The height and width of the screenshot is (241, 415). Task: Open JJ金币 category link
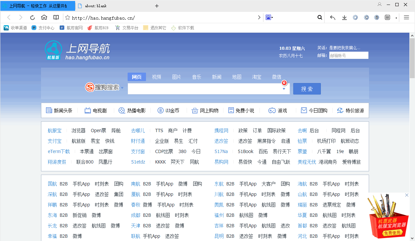click(x=168, y=111)
